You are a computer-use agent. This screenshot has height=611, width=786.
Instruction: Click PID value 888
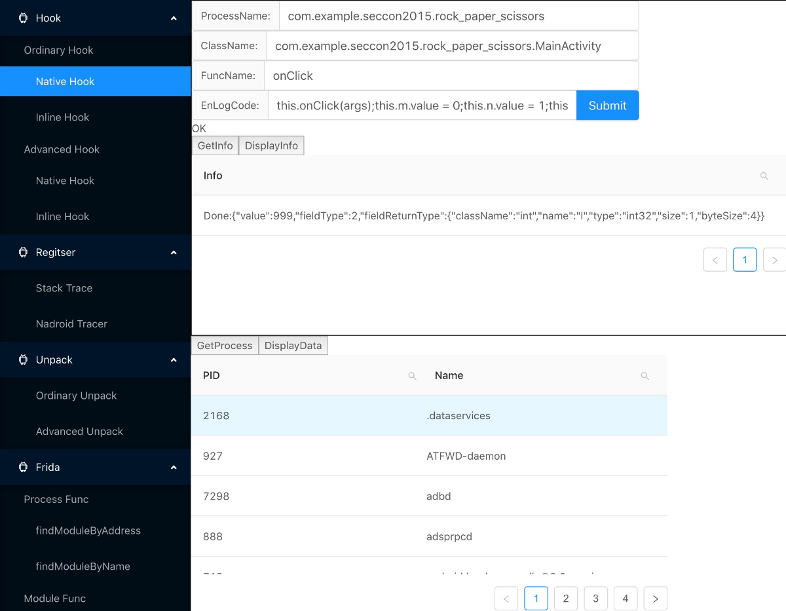(x=213, y=536)
